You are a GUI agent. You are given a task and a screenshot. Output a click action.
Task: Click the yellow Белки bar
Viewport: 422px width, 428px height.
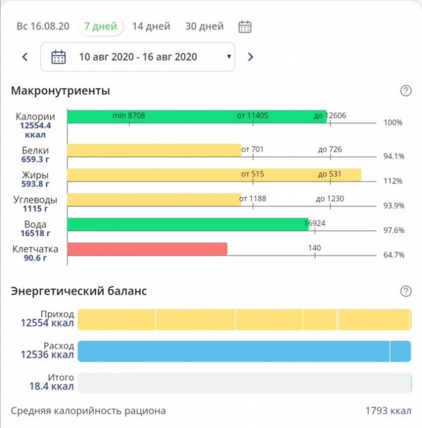pyautogui.click(x=154, y=150)
